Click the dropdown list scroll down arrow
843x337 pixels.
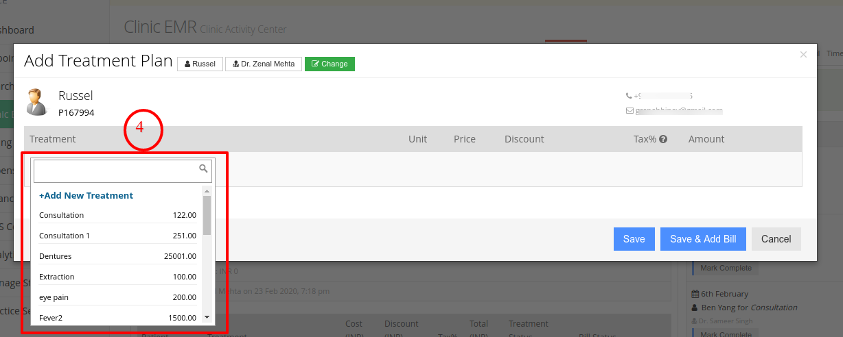click(x=207, y=317)
